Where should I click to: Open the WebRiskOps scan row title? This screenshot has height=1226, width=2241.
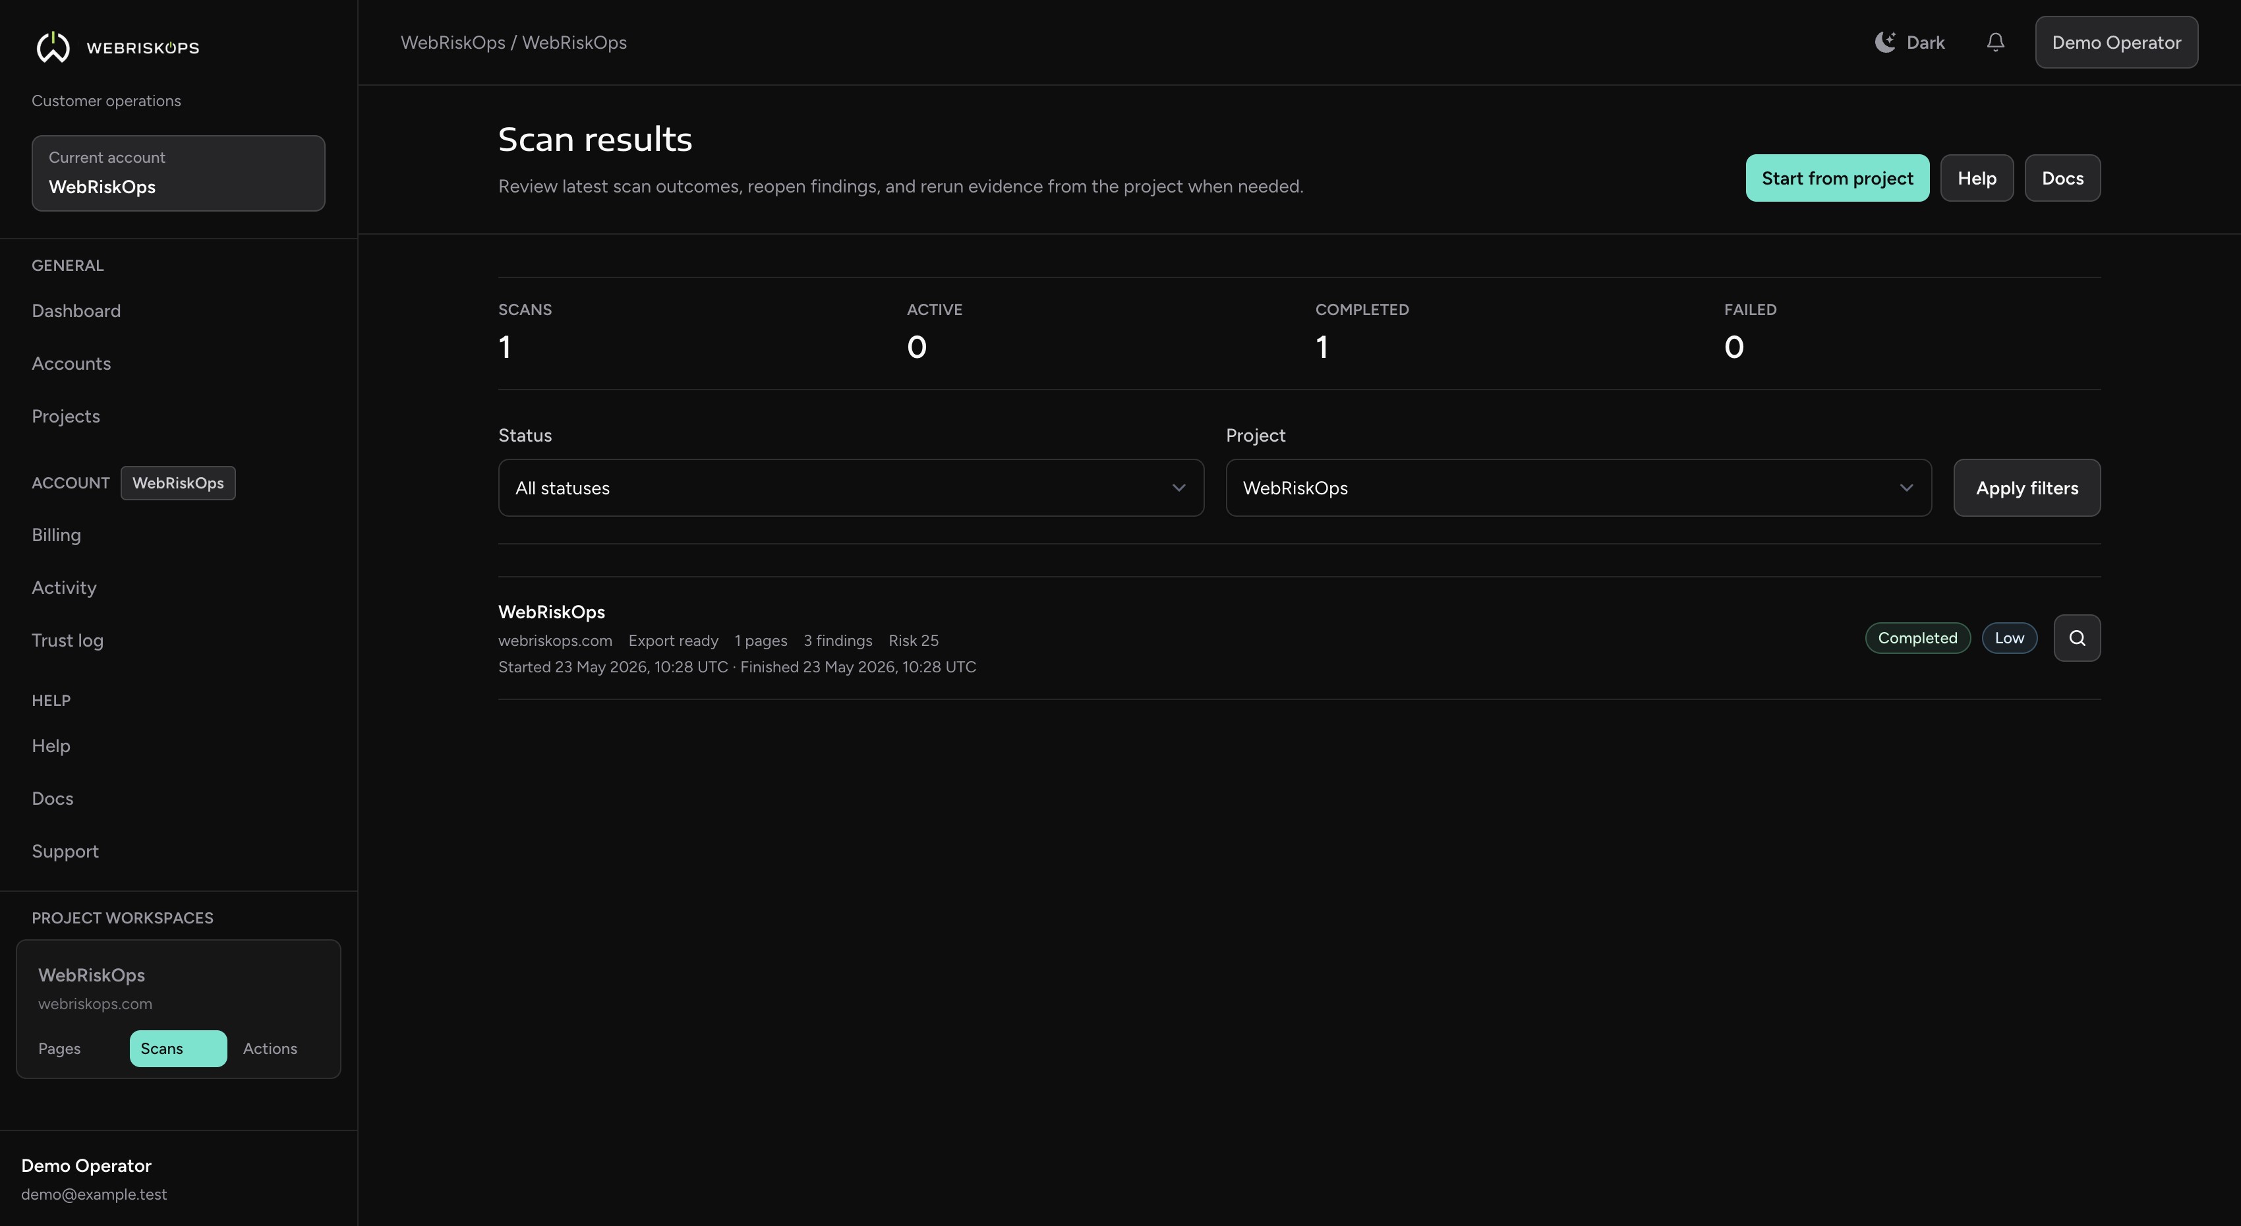552,612
